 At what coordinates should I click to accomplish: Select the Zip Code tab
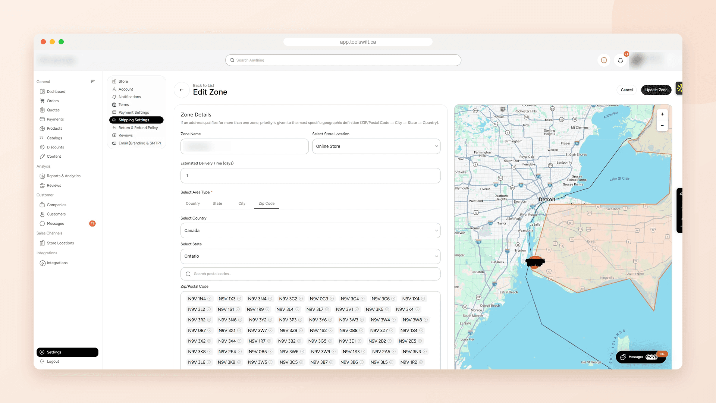pyautogui.click(x=267, y=204)
